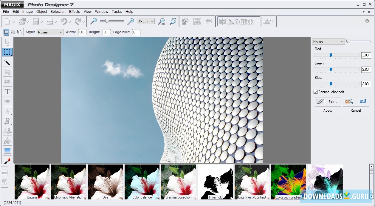Click the Apply button
Viewport: 375px width, 206px height.
[x=328, y=110]
